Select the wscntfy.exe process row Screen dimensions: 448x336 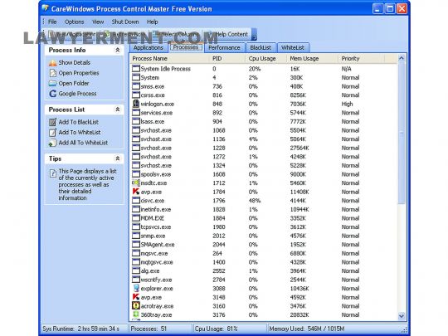[x=264, y=280]
